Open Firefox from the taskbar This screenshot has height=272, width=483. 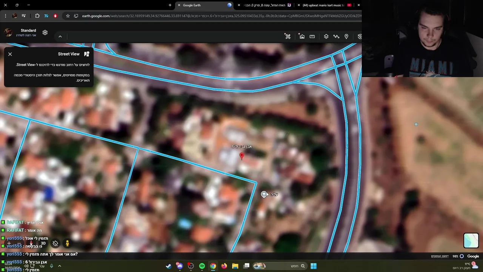coord(224,266)
